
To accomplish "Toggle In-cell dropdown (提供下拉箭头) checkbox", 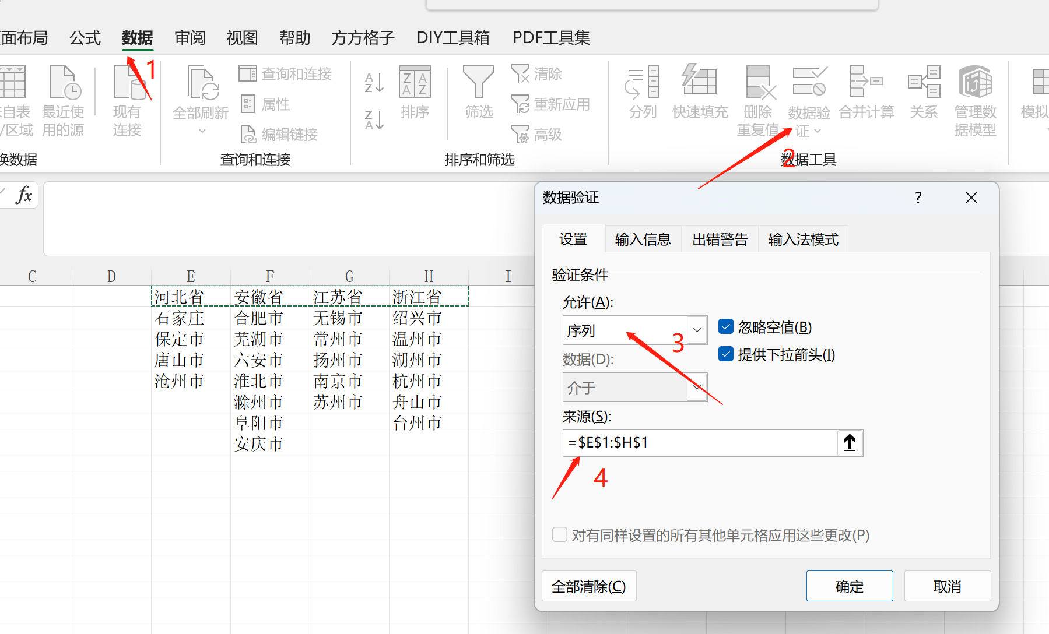I will tap(726, 354).
